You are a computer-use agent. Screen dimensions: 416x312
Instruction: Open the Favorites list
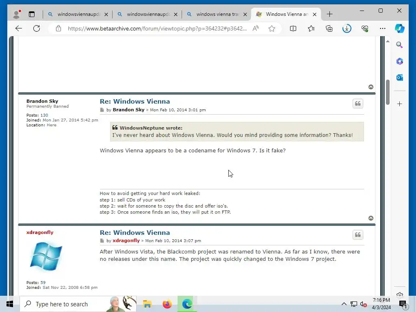[x=311, y=28]
